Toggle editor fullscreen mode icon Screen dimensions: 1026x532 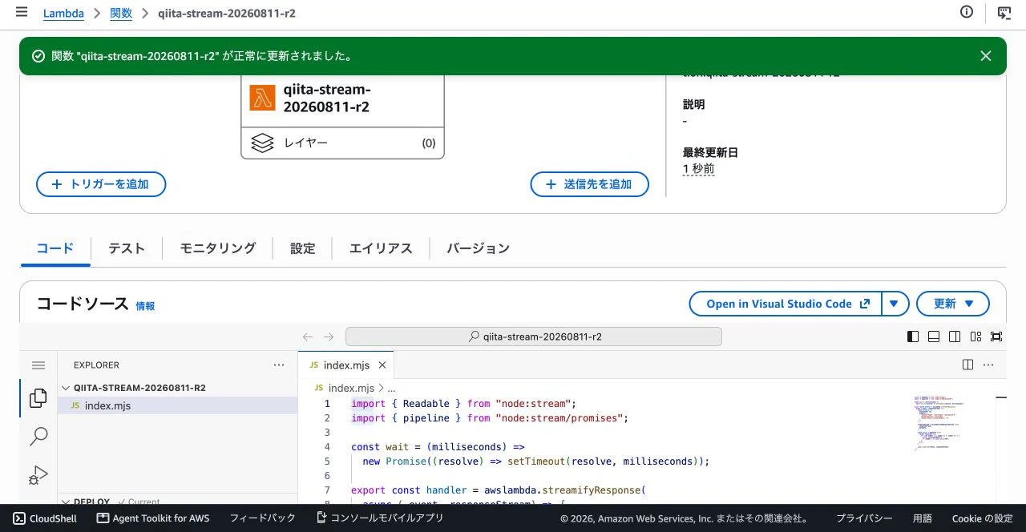pyautogui.click(x=996, y=337)
